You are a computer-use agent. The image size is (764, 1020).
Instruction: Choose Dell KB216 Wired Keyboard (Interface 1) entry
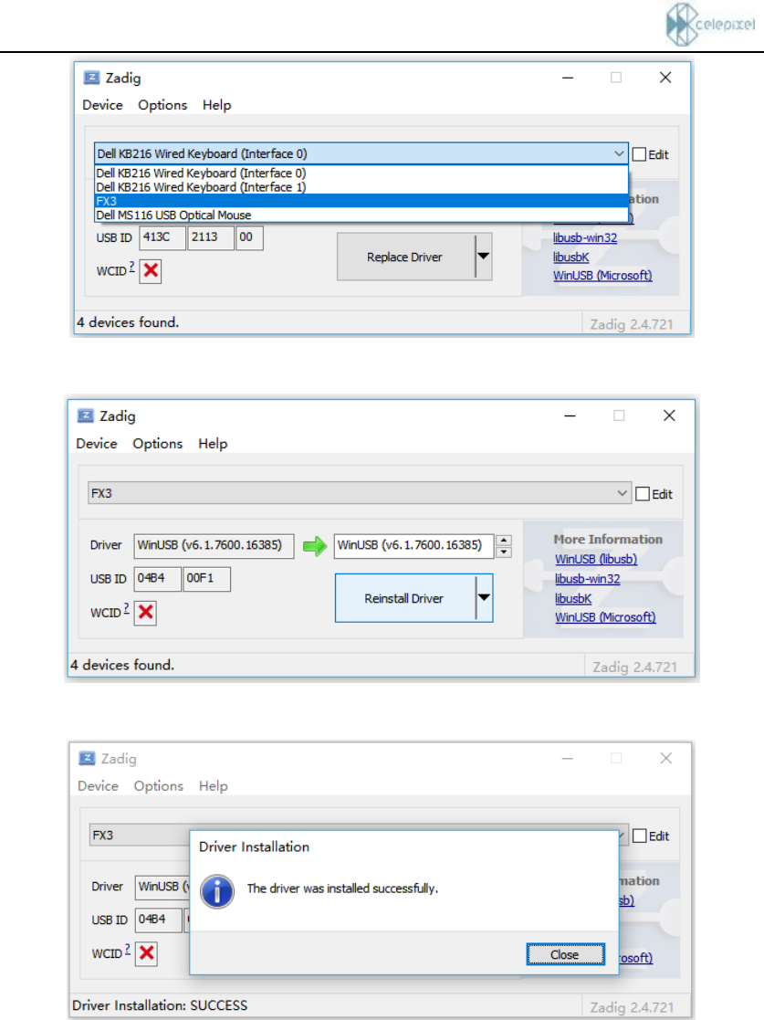click(361, 187)
